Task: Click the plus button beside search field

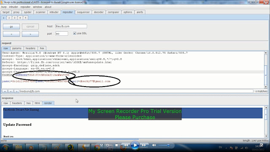Action: (5, 91)
